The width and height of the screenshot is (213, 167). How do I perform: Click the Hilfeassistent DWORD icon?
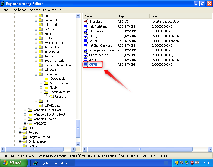[x=86, y=31]
